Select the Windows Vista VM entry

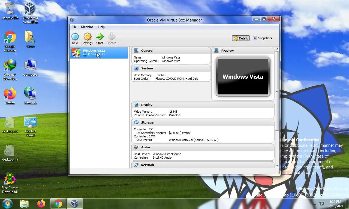click(x=99, y=53)
